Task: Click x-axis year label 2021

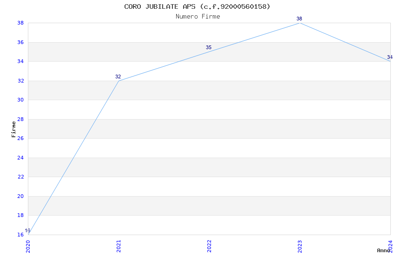Action: [118, 246]
